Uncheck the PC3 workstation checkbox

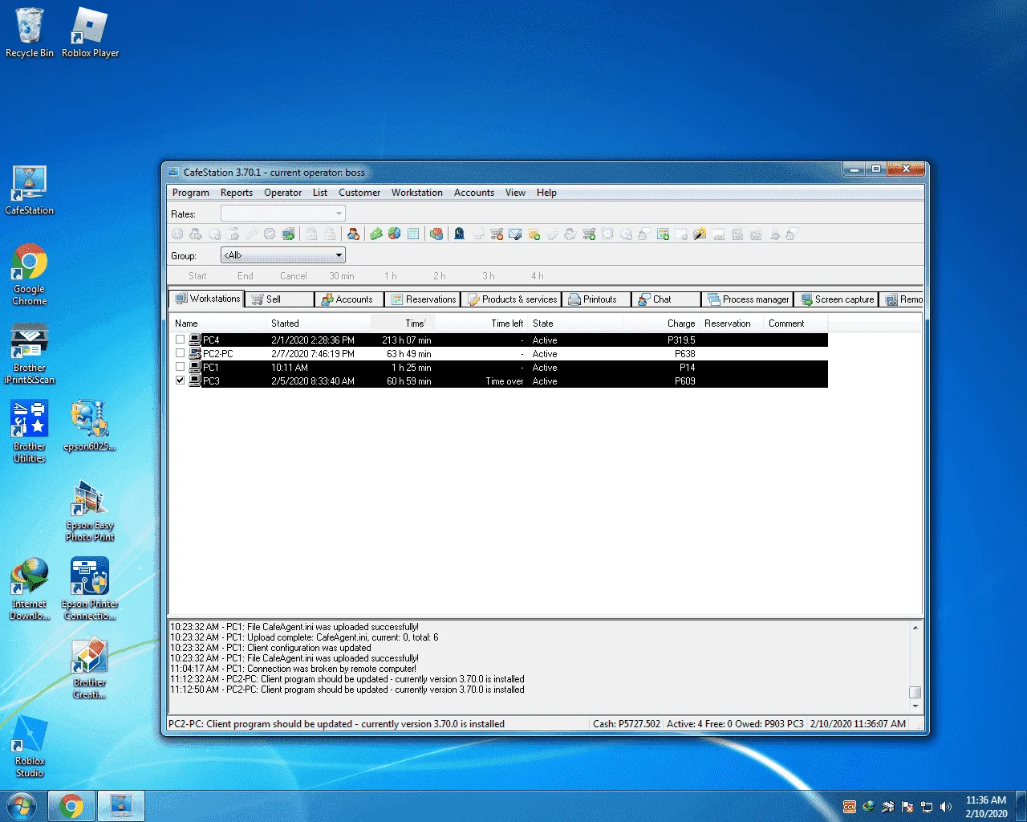tap(180, 380)
